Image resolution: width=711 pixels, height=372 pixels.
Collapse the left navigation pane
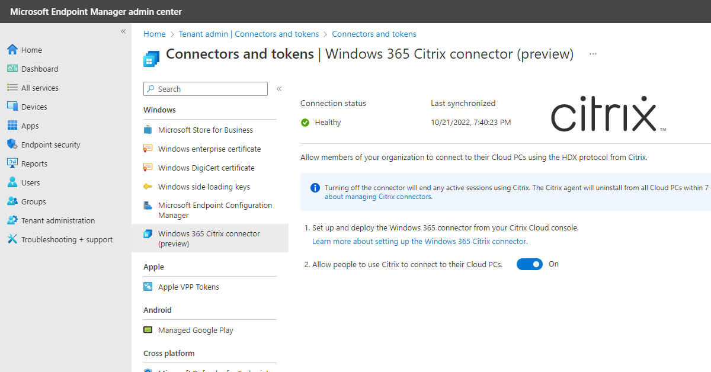(x=123, y=31)
